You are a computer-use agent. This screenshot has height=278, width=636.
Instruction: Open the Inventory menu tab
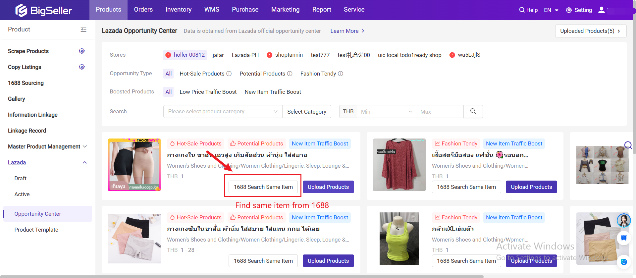178,10
